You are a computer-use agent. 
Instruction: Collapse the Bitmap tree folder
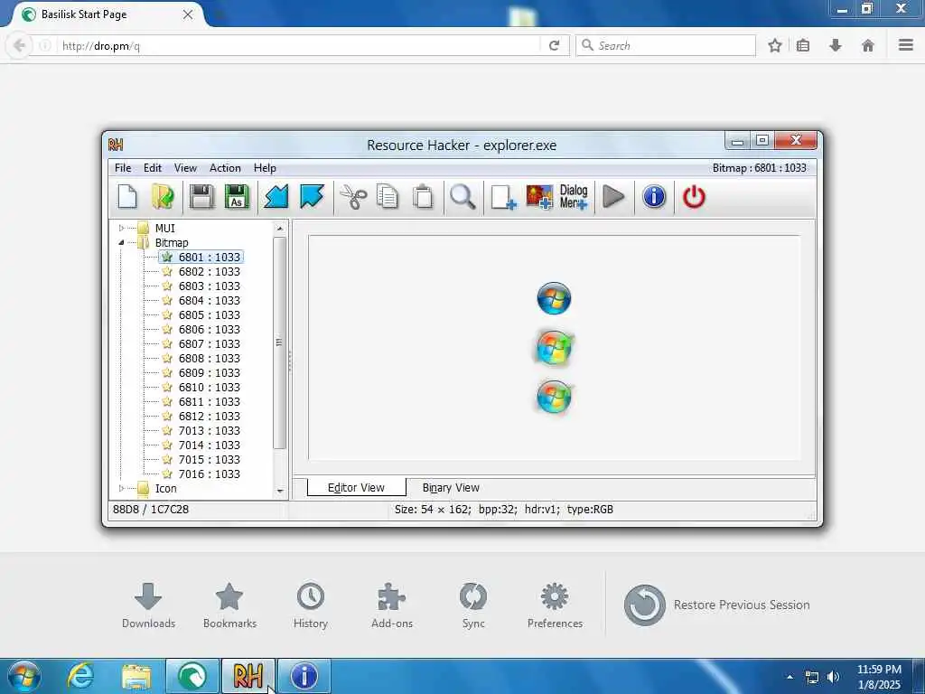122,242
